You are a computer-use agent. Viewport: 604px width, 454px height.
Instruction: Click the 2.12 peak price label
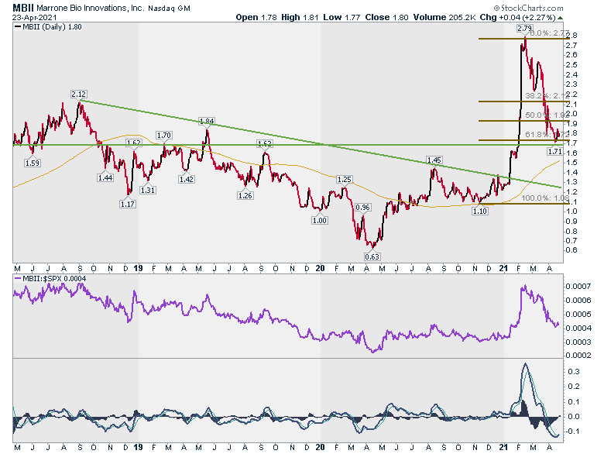point(78,95)
